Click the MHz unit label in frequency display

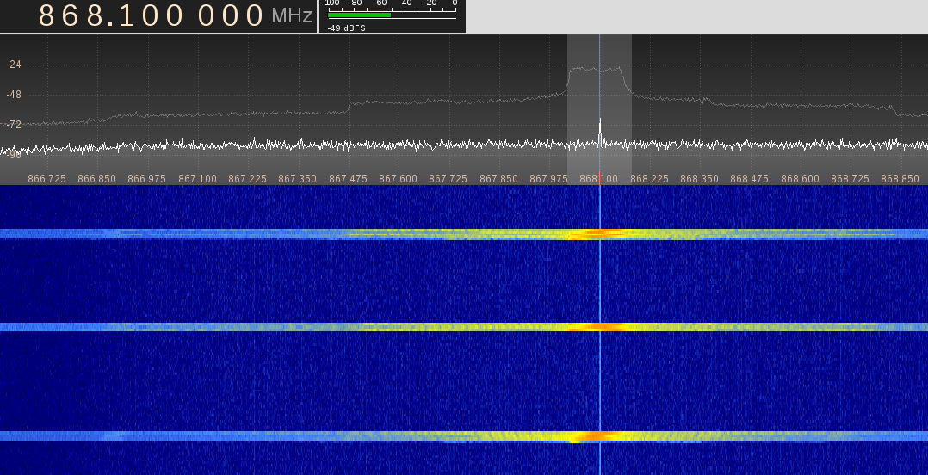point(292,15)
